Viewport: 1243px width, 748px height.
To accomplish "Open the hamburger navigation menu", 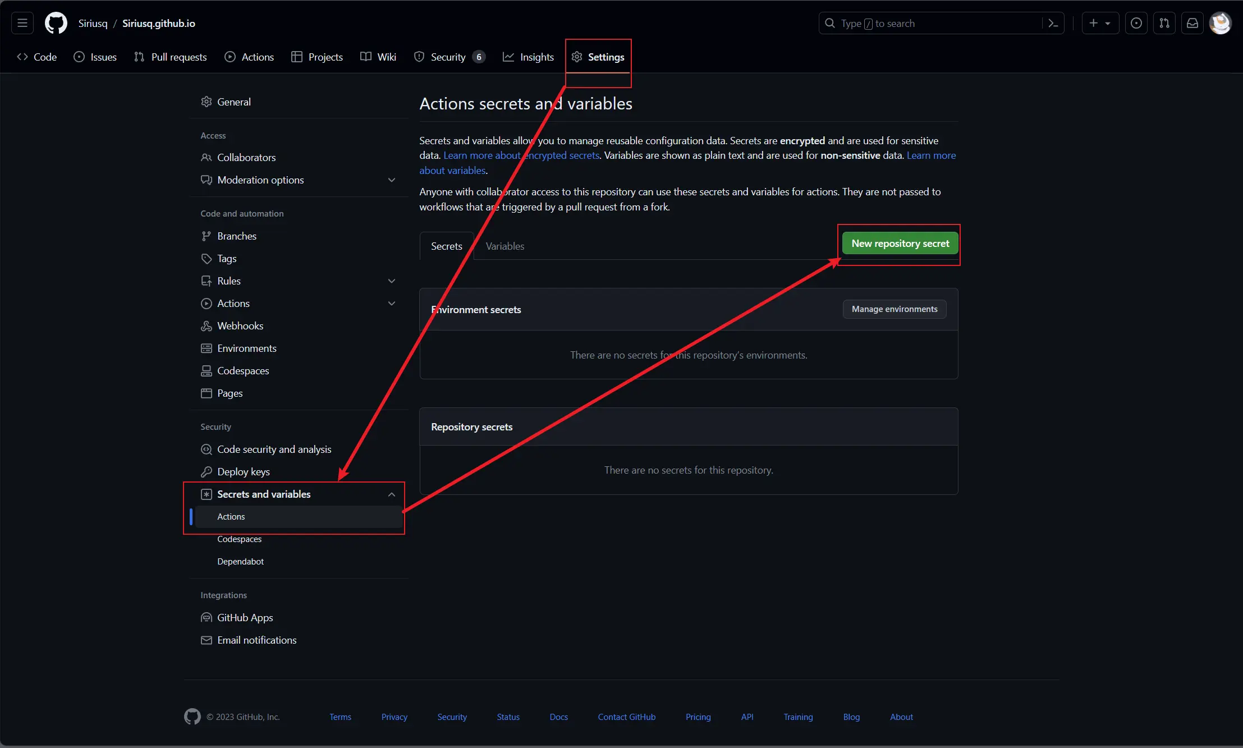I will pos(22,23).
